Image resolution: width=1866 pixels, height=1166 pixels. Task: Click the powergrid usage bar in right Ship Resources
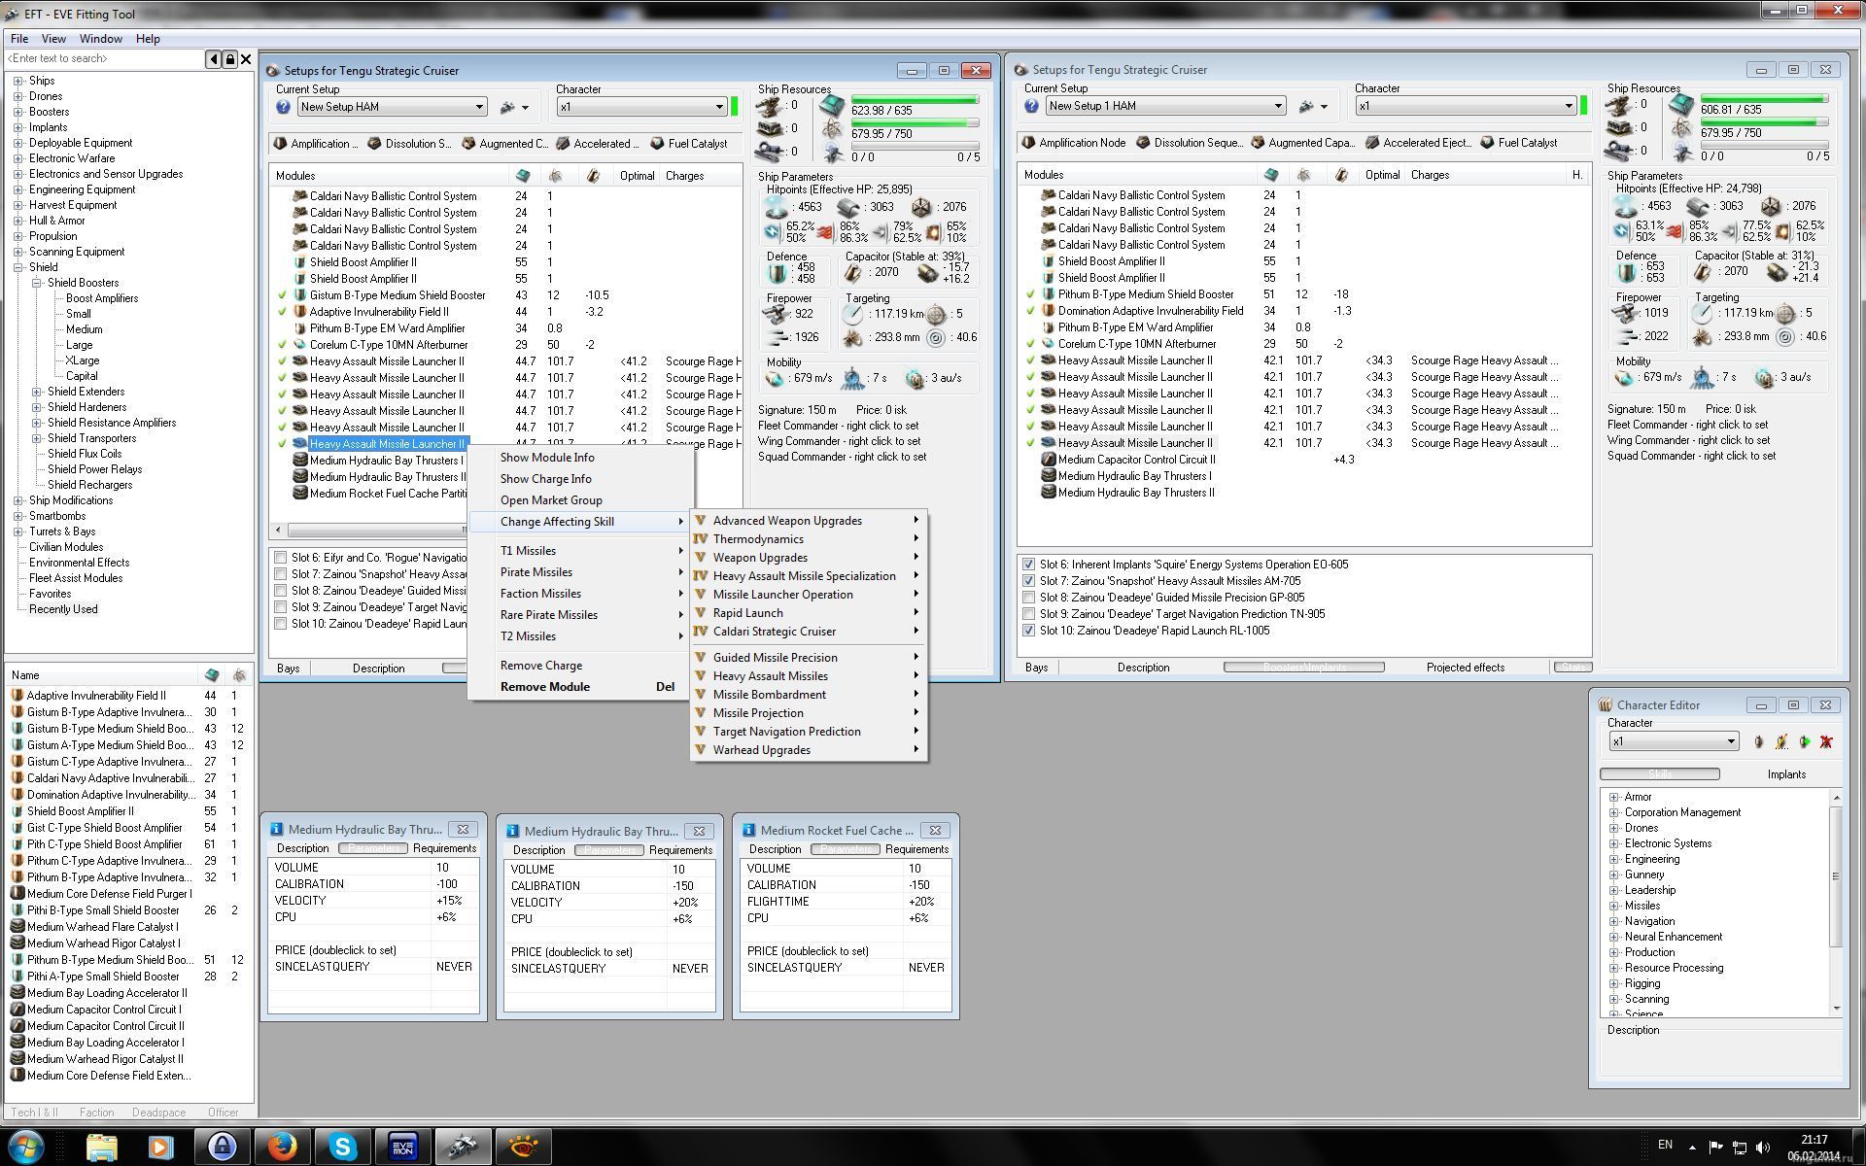pos(1764,121)
